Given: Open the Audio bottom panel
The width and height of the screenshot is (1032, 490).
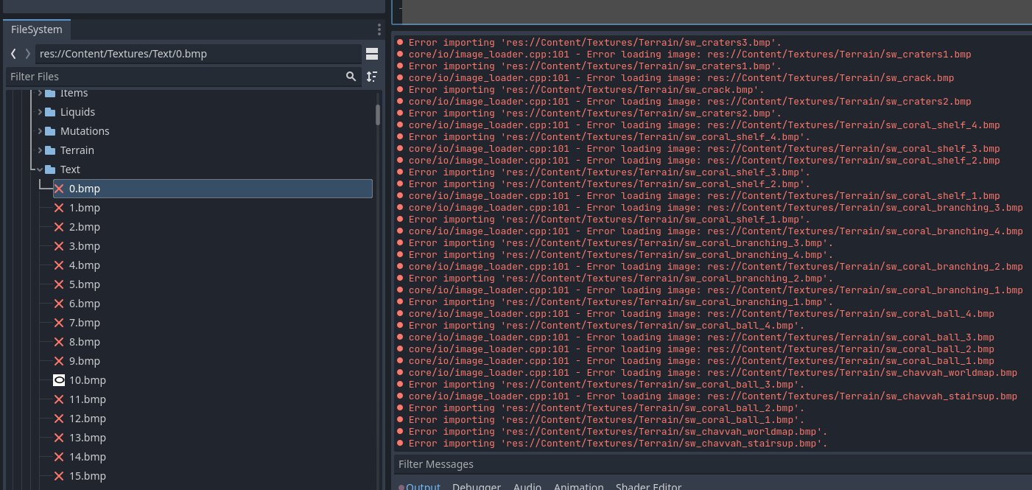Looking at the screenshot, I should (x=527, y=486).
